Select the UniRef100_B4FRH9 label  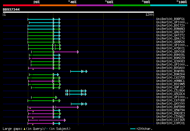click(x=170, y=107)
